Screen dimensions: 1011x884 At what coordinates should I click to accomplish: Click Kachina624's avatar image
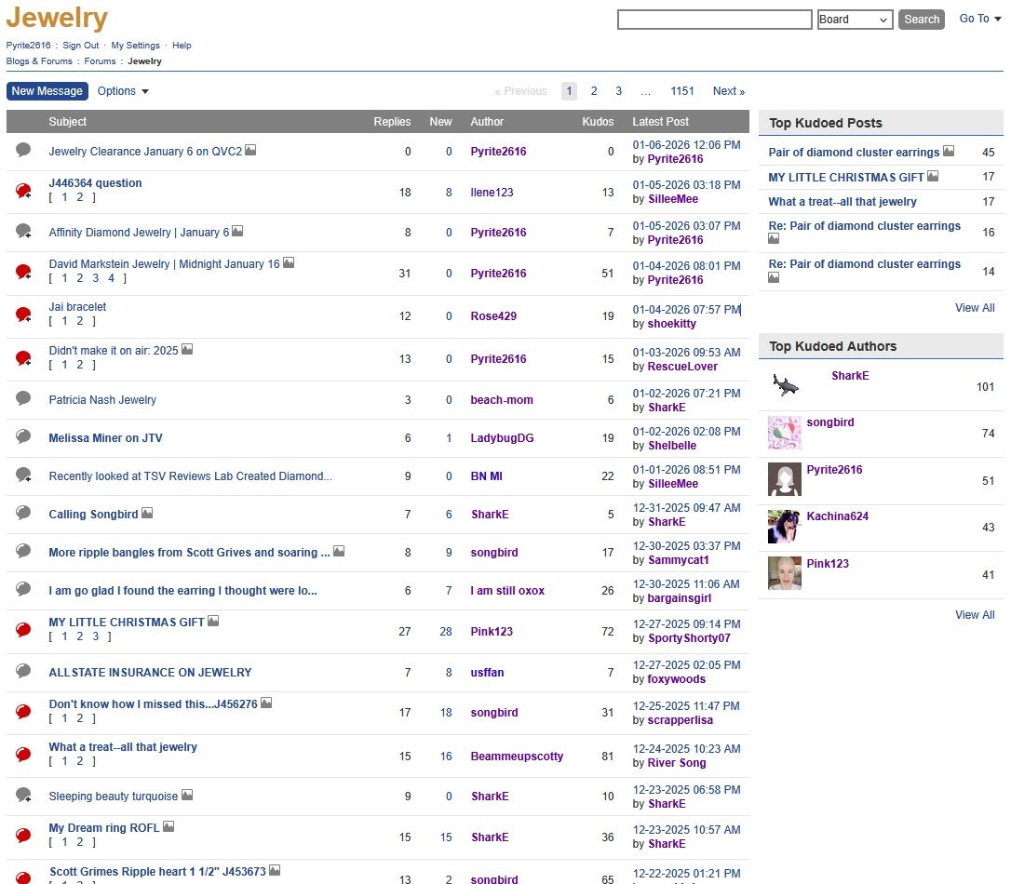(784, 527)
